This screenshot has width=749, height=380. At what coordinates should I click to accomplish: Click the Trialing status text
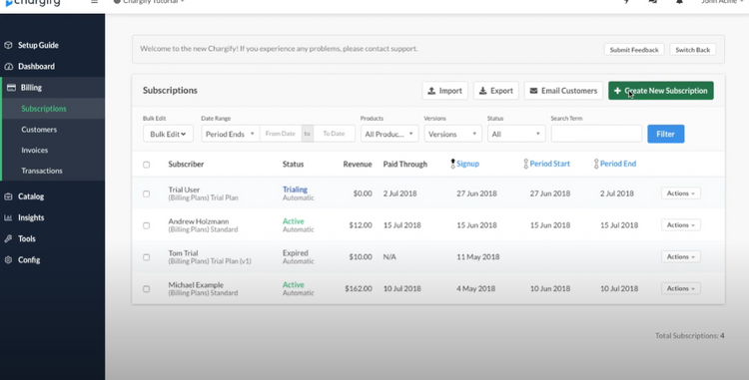pyautogui.click(x=295, y=190)
